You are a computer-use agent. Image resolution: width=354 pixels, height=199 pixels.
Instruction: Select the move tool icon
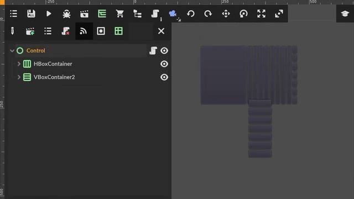226,14
